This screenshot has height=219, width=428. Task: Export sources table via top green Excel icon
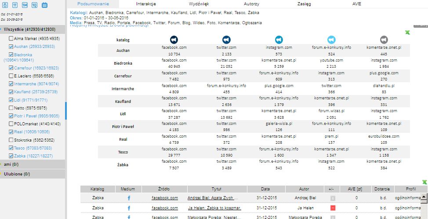407,33
